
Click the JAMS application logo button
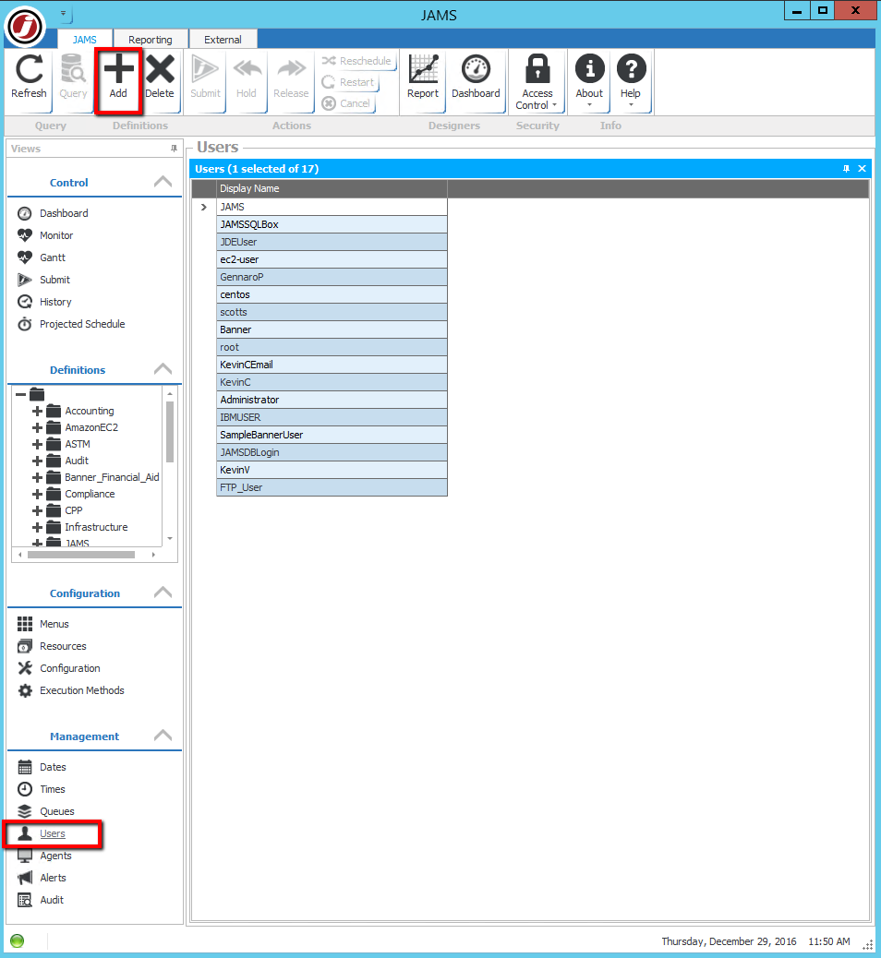(24, 26)
